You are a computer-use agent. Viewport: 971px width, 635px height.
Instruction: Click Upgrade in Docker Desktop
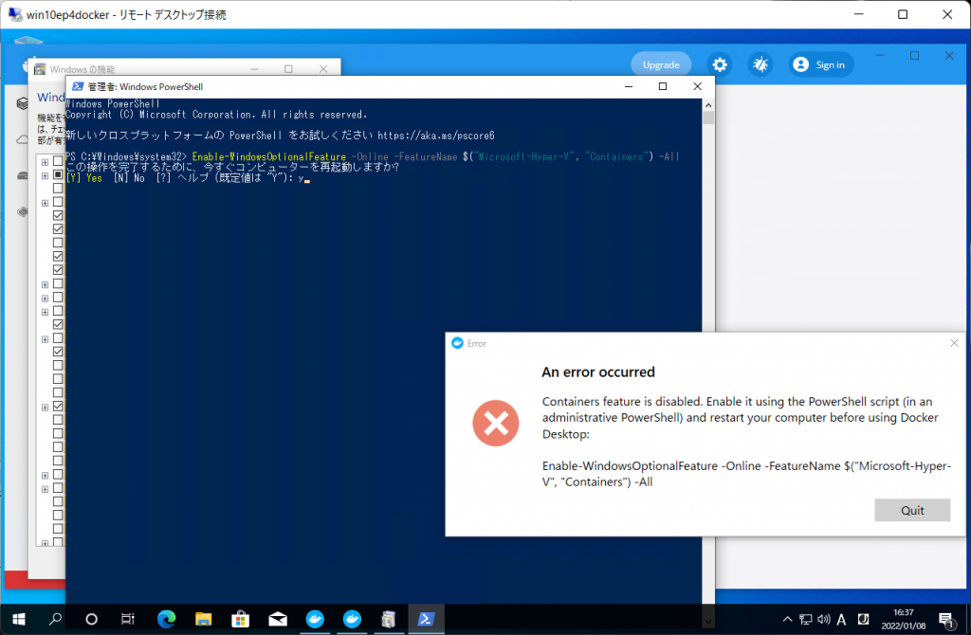[661, 64]
